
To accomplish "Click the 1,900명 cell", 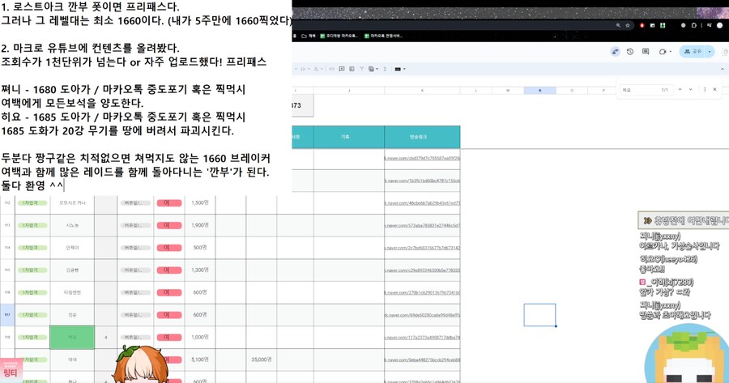I will click(x=200, y=225).
